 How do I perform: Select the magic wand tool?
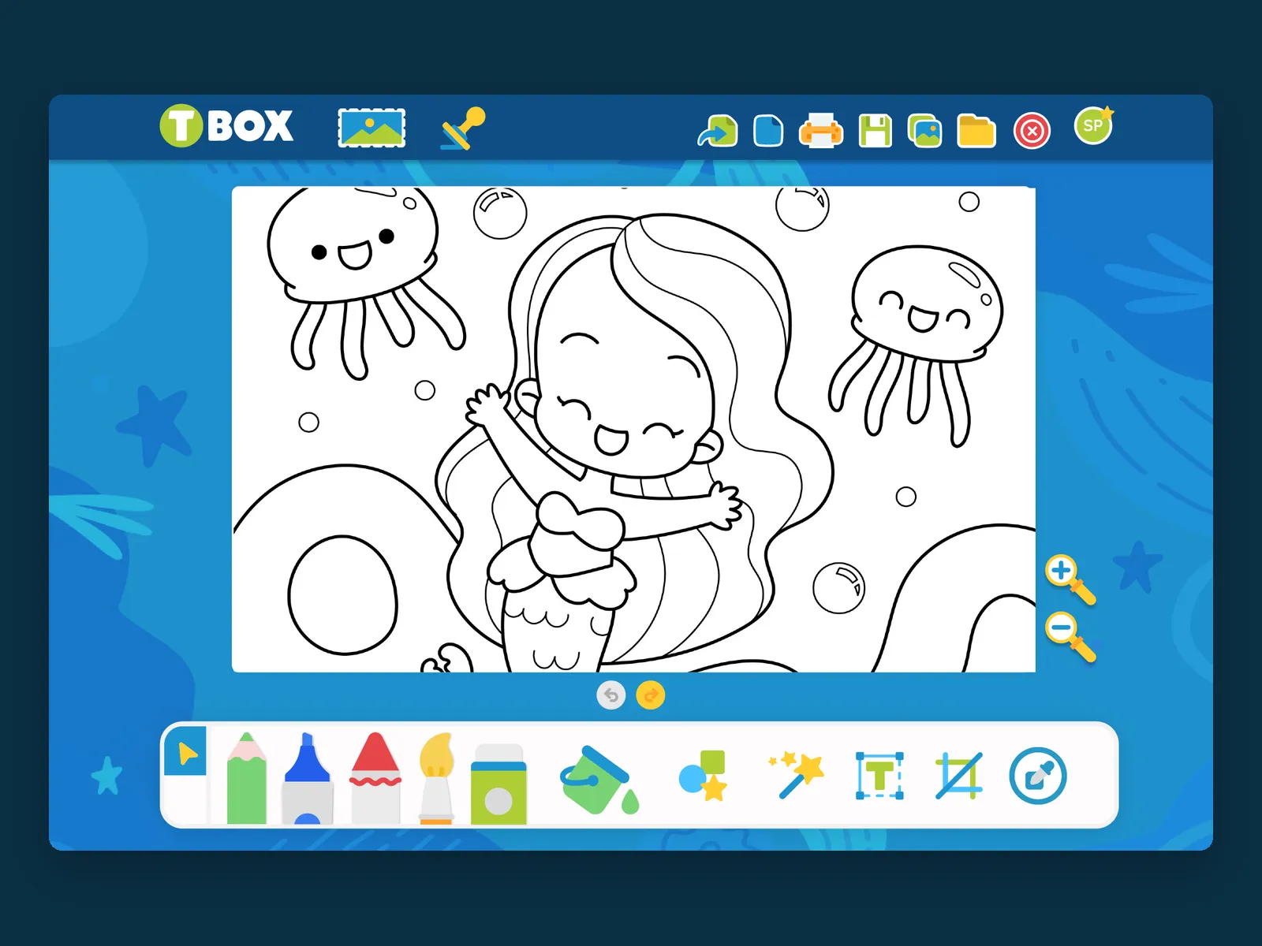click(797, 776)
